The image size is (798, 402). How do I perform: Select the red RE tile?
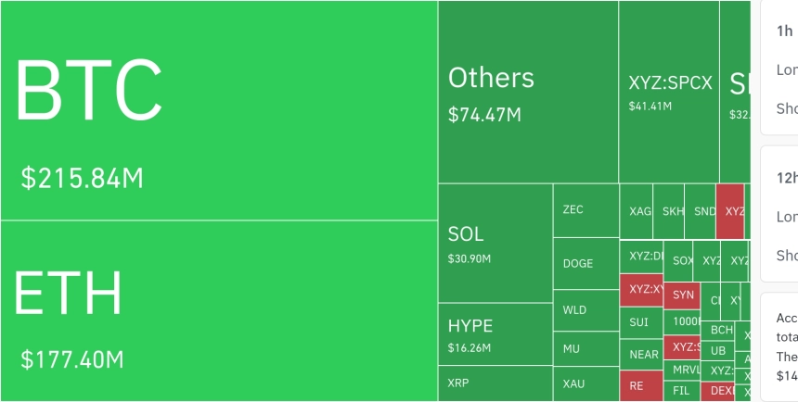coord(641,386)
